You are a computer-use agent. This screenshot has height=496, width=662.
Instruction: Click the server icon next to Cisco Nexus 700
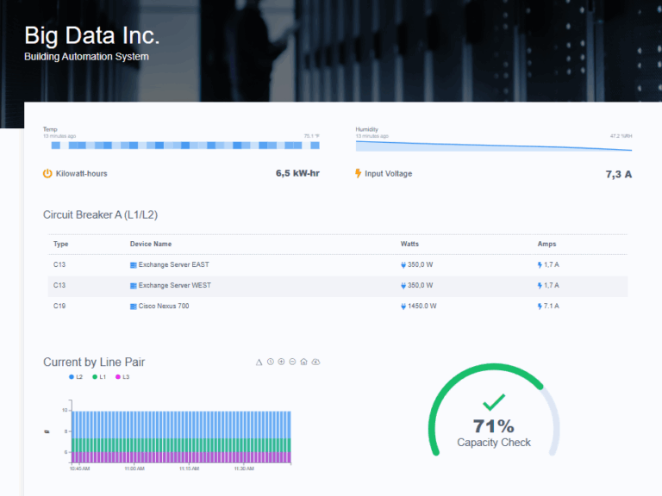pos(134,306)
